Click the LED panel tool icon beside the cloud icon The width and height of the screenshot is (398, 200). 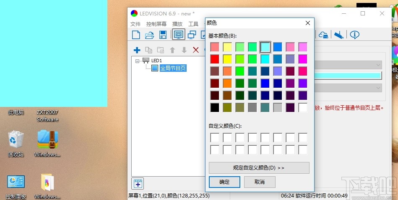(x=338, y=35)
